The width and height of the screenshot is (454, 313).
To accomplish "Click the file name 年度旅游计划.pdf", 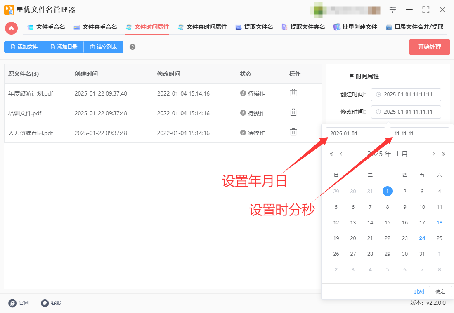I will [x=31, y=93].
